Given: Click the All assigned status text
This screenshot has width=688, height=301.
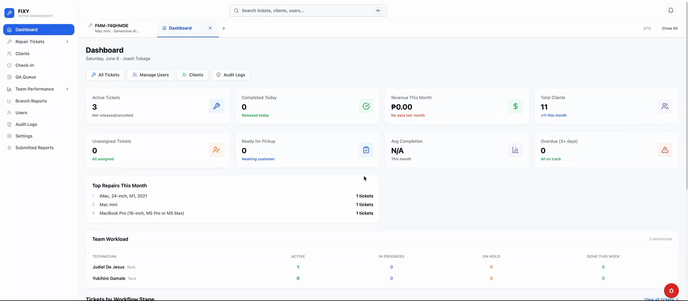Looking at the screenshot, I should [x=103, y=159].
